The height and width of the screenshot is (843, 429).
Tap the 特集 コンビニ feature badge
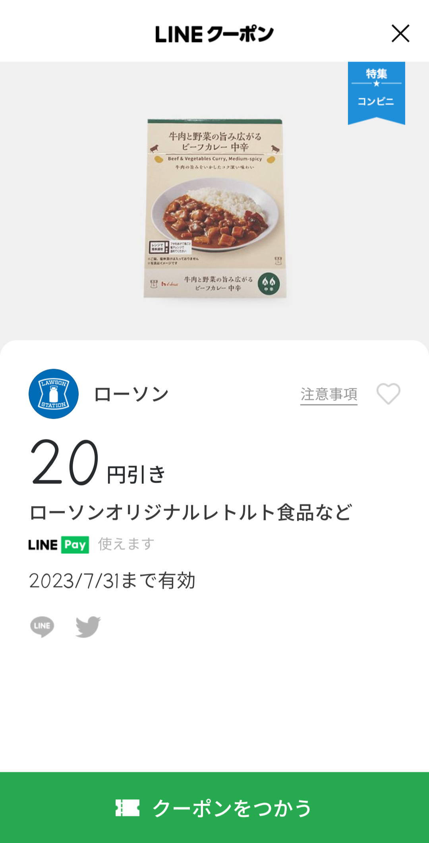[x=376, y=92]
